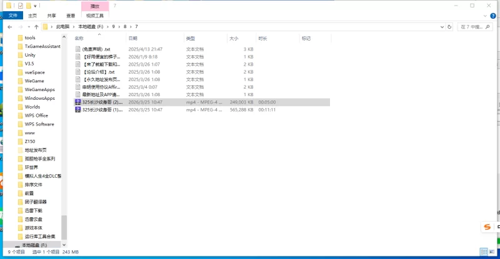Click the address bar folder icon
The image size is (500, 259).
pyautogui.click(x=45, y=27)
